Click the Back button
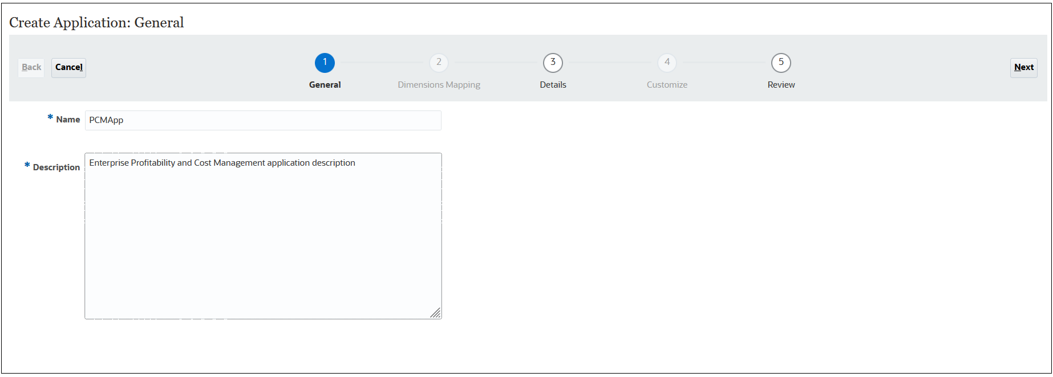The image size is (1053, 377). pyautogui.click(x=31, y=68)
